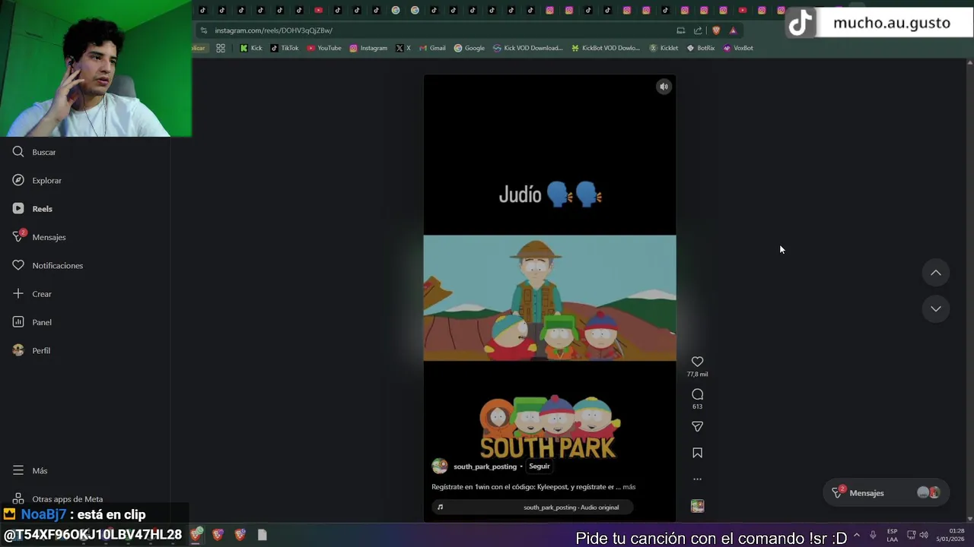974x547 pixels.
Task: Open Buscar search in Instagram sidebar
Action: [x=34, y=152]
